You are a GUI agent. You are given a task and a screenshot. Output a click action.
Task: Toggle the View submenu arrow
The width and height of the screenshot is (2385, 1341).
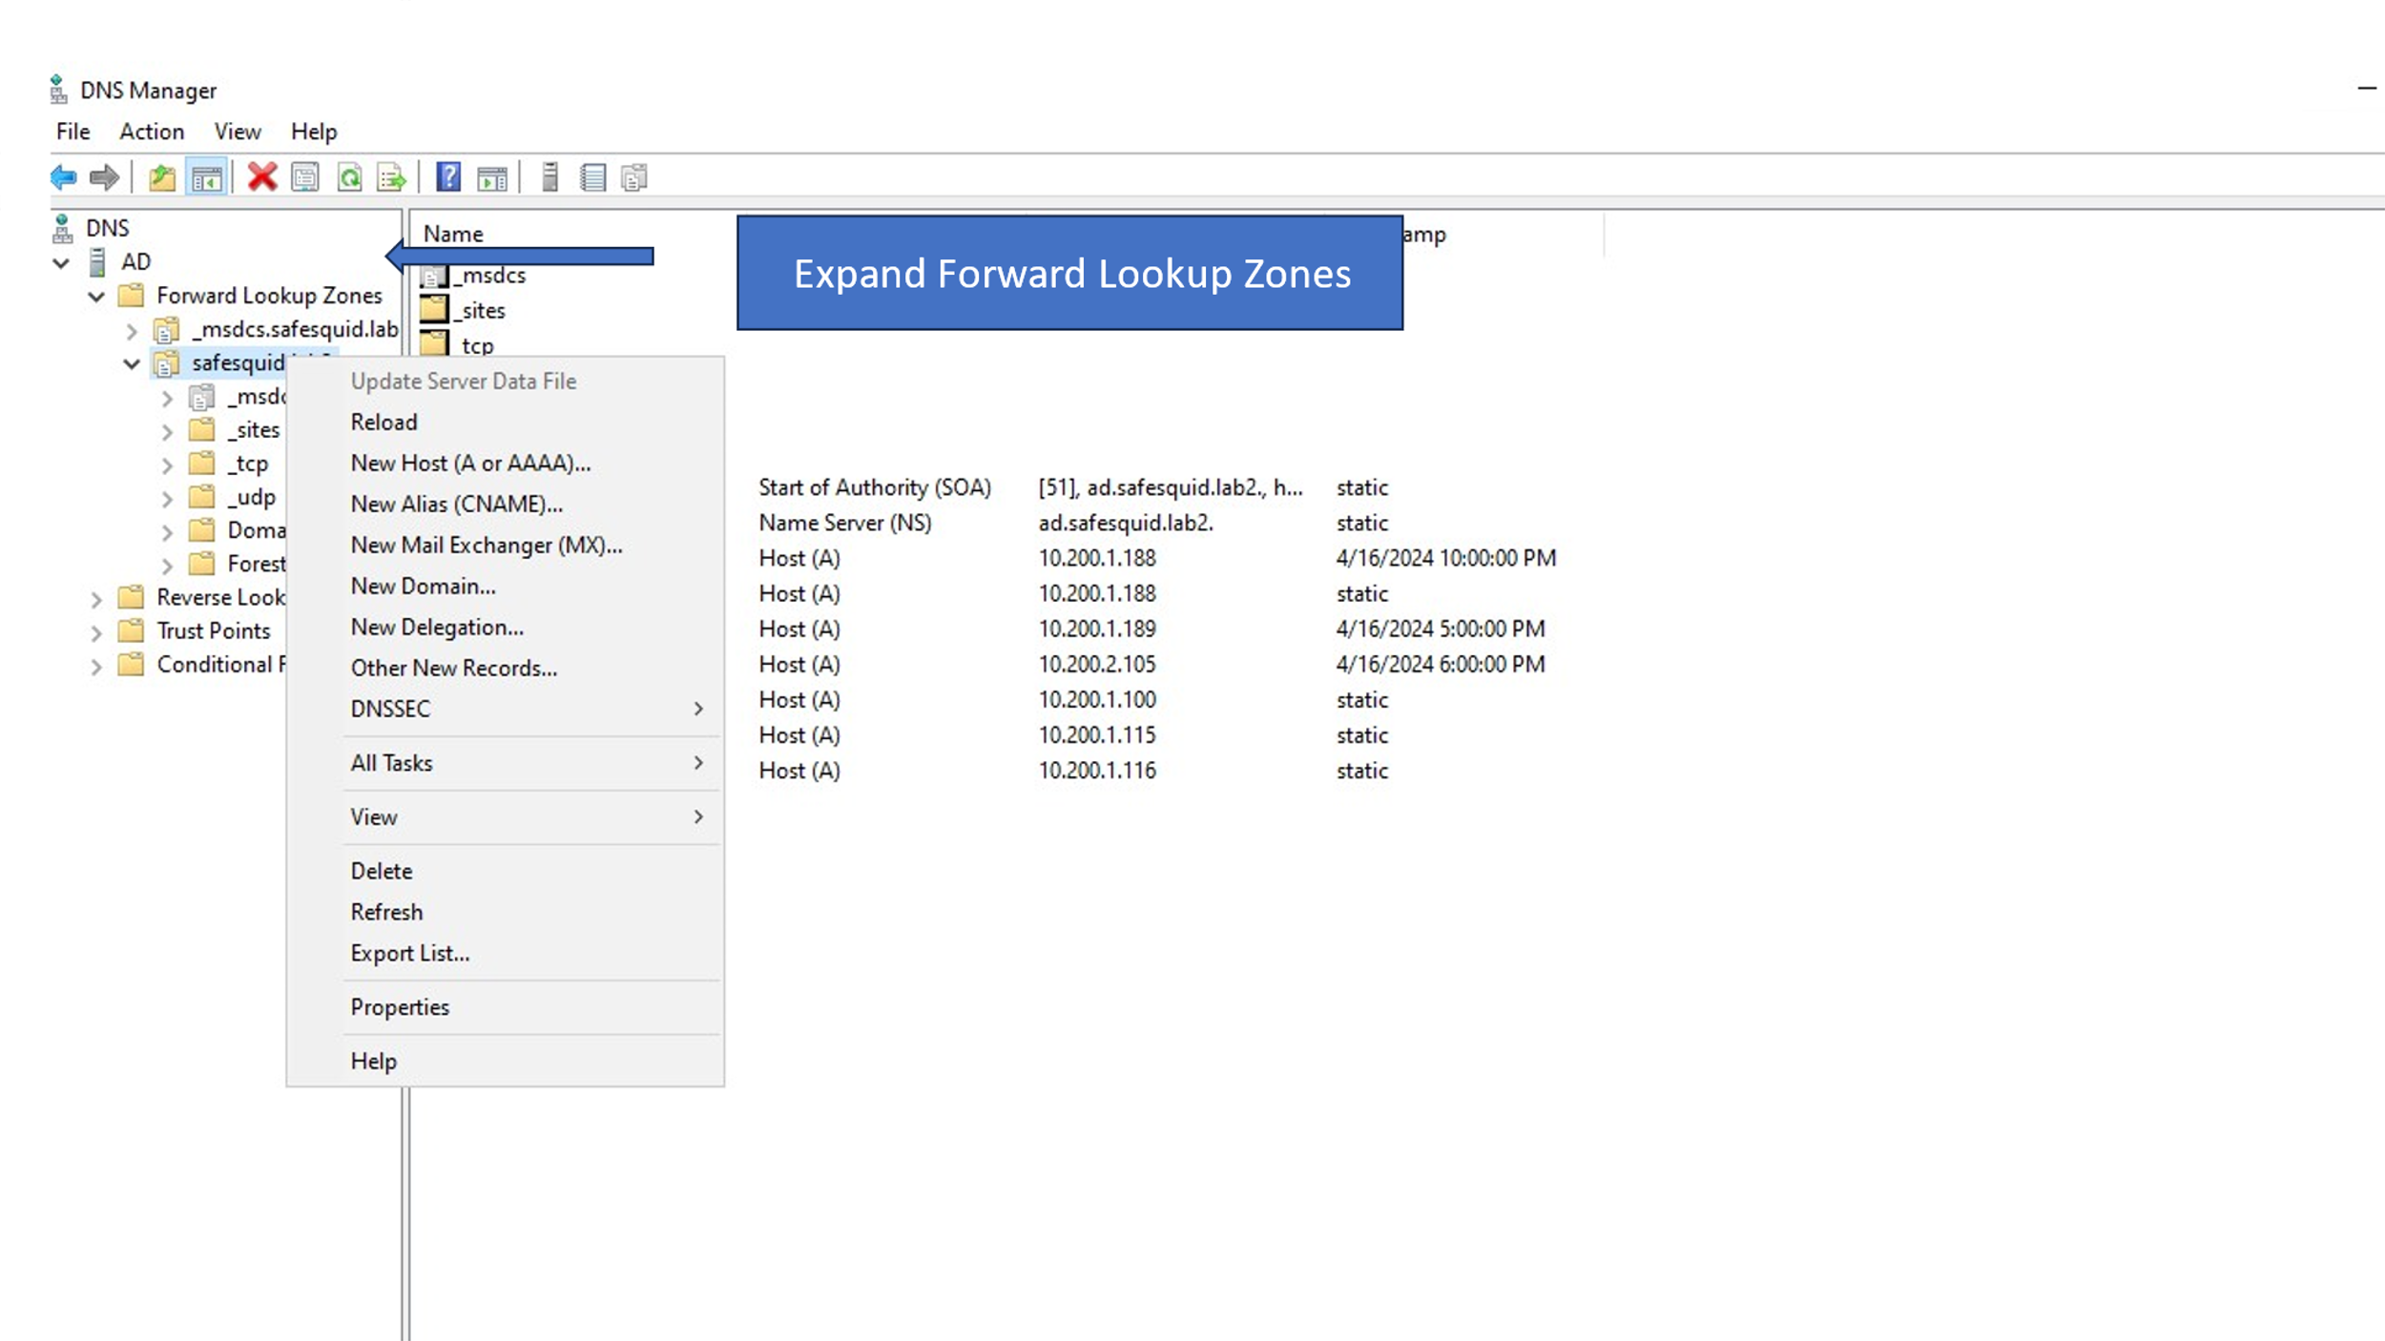[x=697, y=815]
